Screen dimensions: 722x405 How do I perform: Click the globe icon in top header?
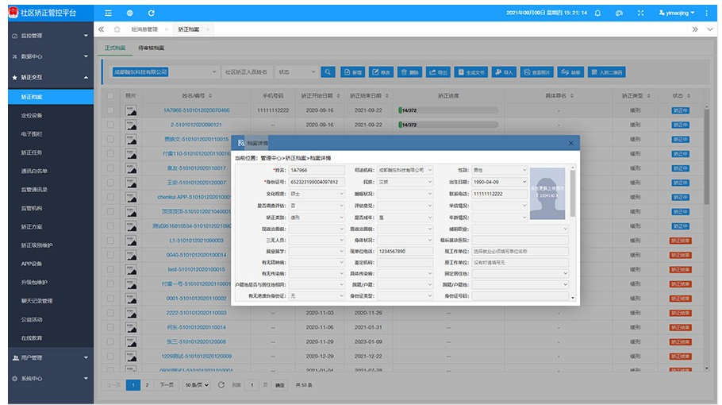click(130, 13)
